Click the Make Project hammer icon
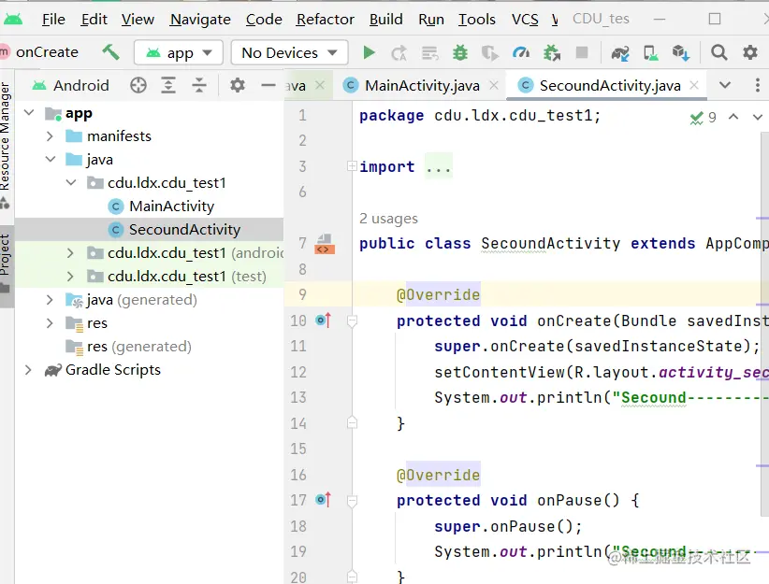This screenshot has height=584, width=769. pyautogui.click(x=110, y=52)
